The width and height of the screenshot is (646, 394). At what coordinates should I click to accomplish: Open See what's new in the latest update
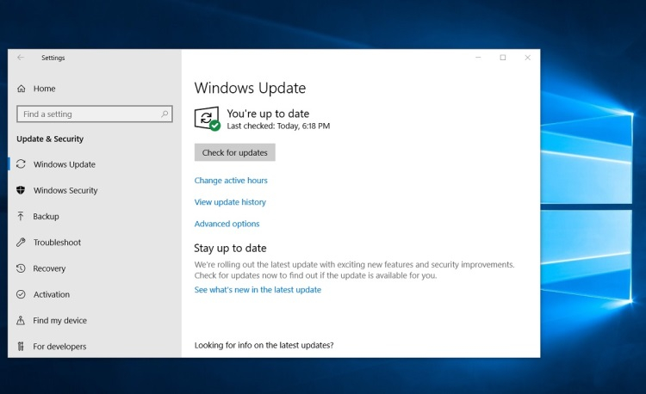coord(258,290)
